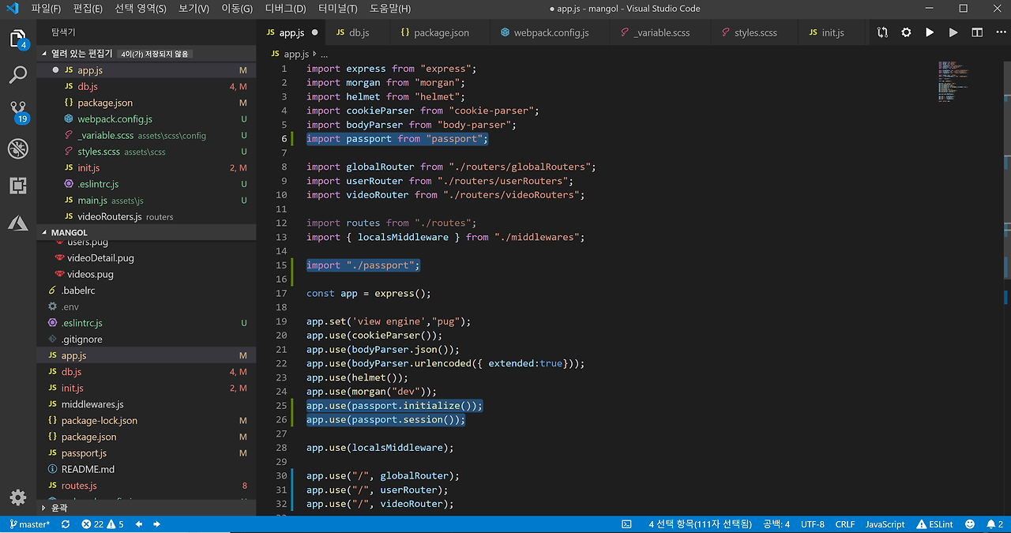Open the Azure view in activity bar
The image size is (1011, 533).
(17, 223)
